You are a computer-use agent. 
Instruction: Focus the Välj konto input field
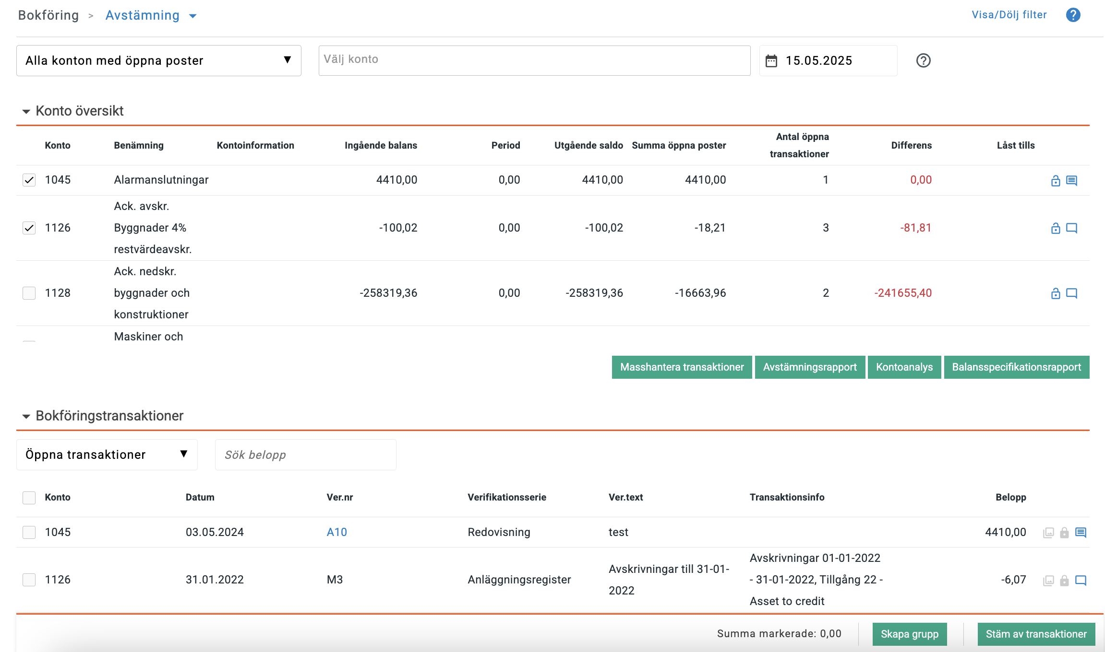point(534,60)
